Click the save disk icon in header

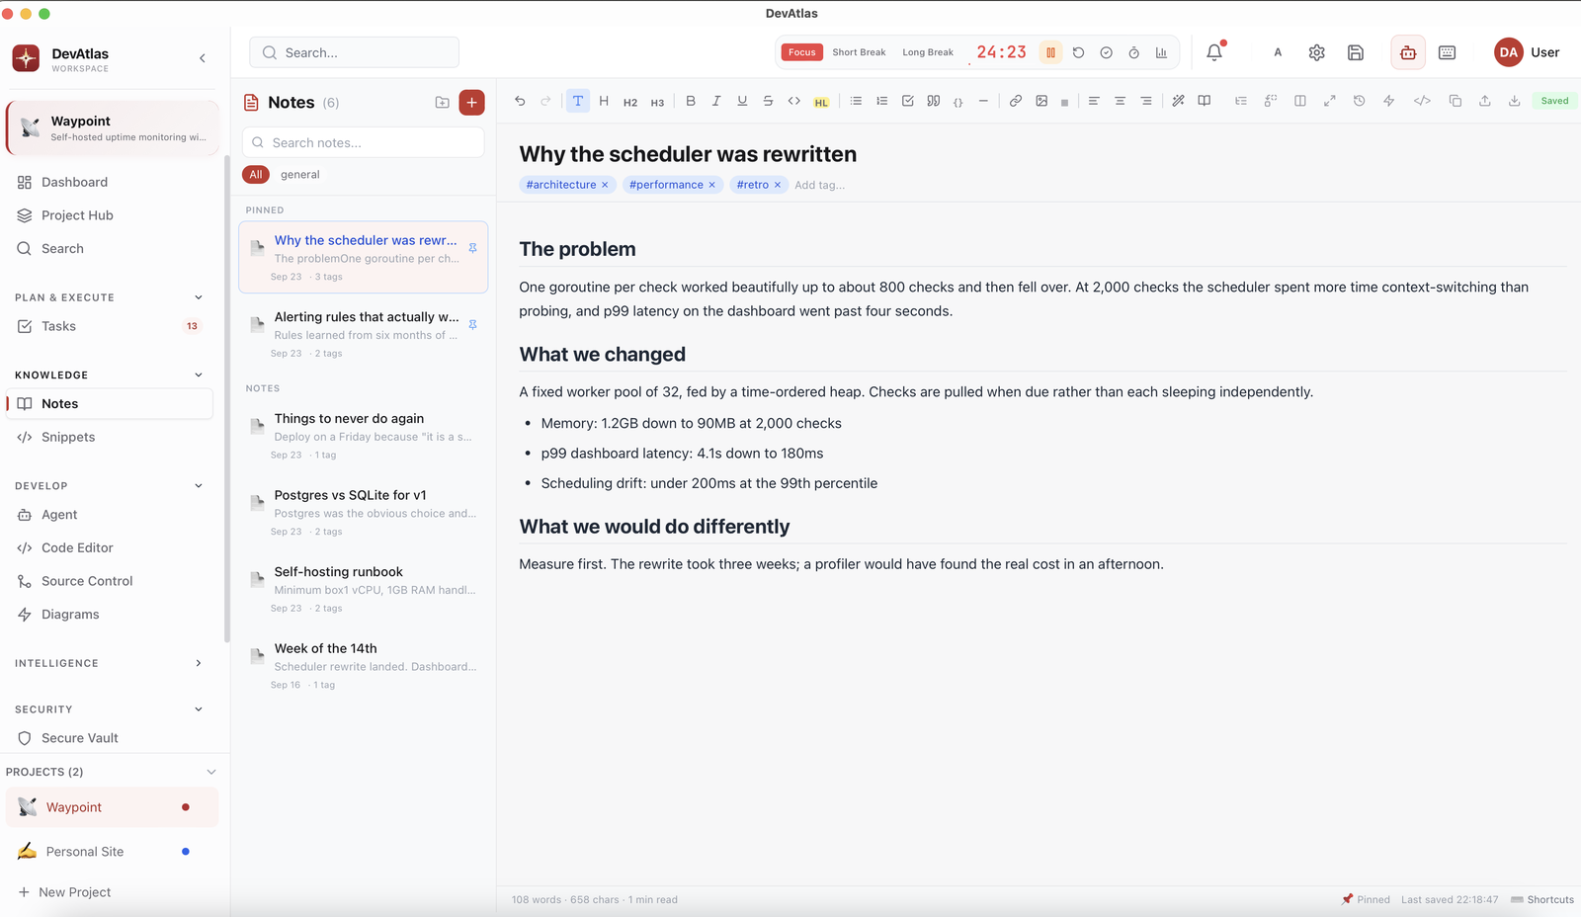(1356, 52)
